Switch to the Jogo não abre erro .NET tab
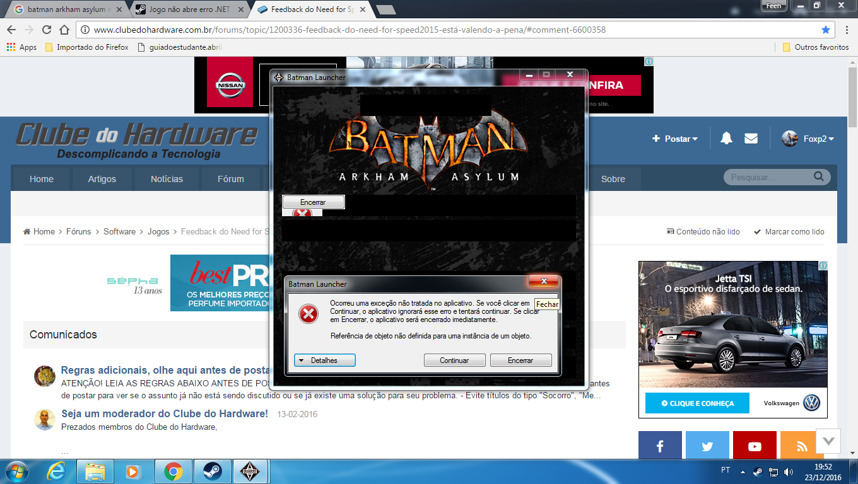The image size is (858, 484). 188,9
